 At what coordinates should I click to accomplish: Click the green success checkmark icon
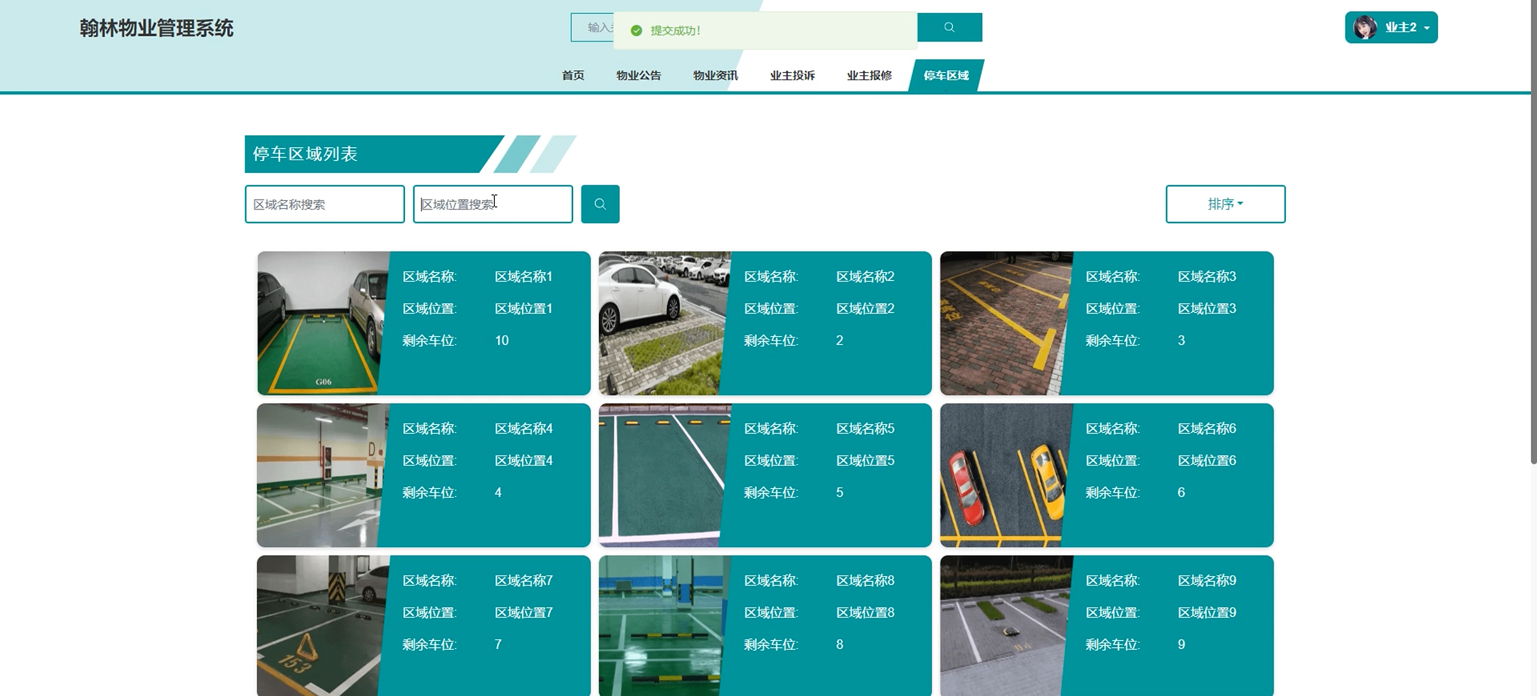point(636,30)
